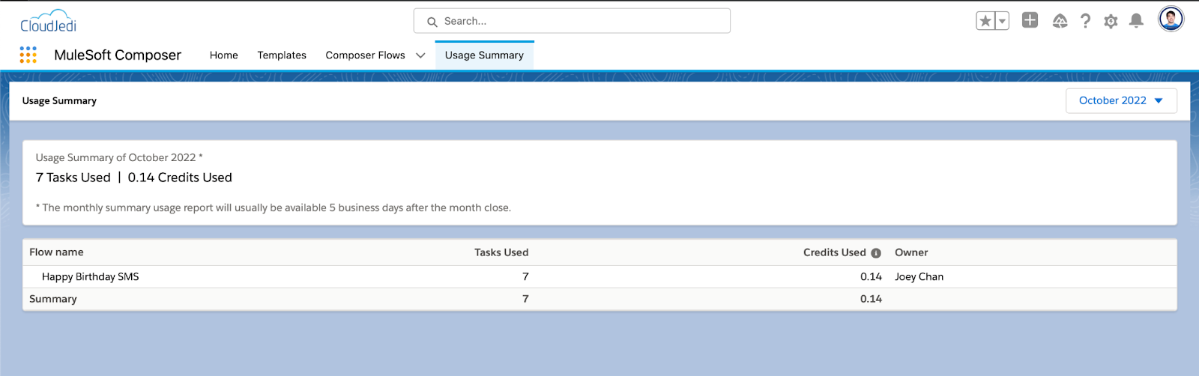Open the App Launcher dots icon

click(28, 55)
